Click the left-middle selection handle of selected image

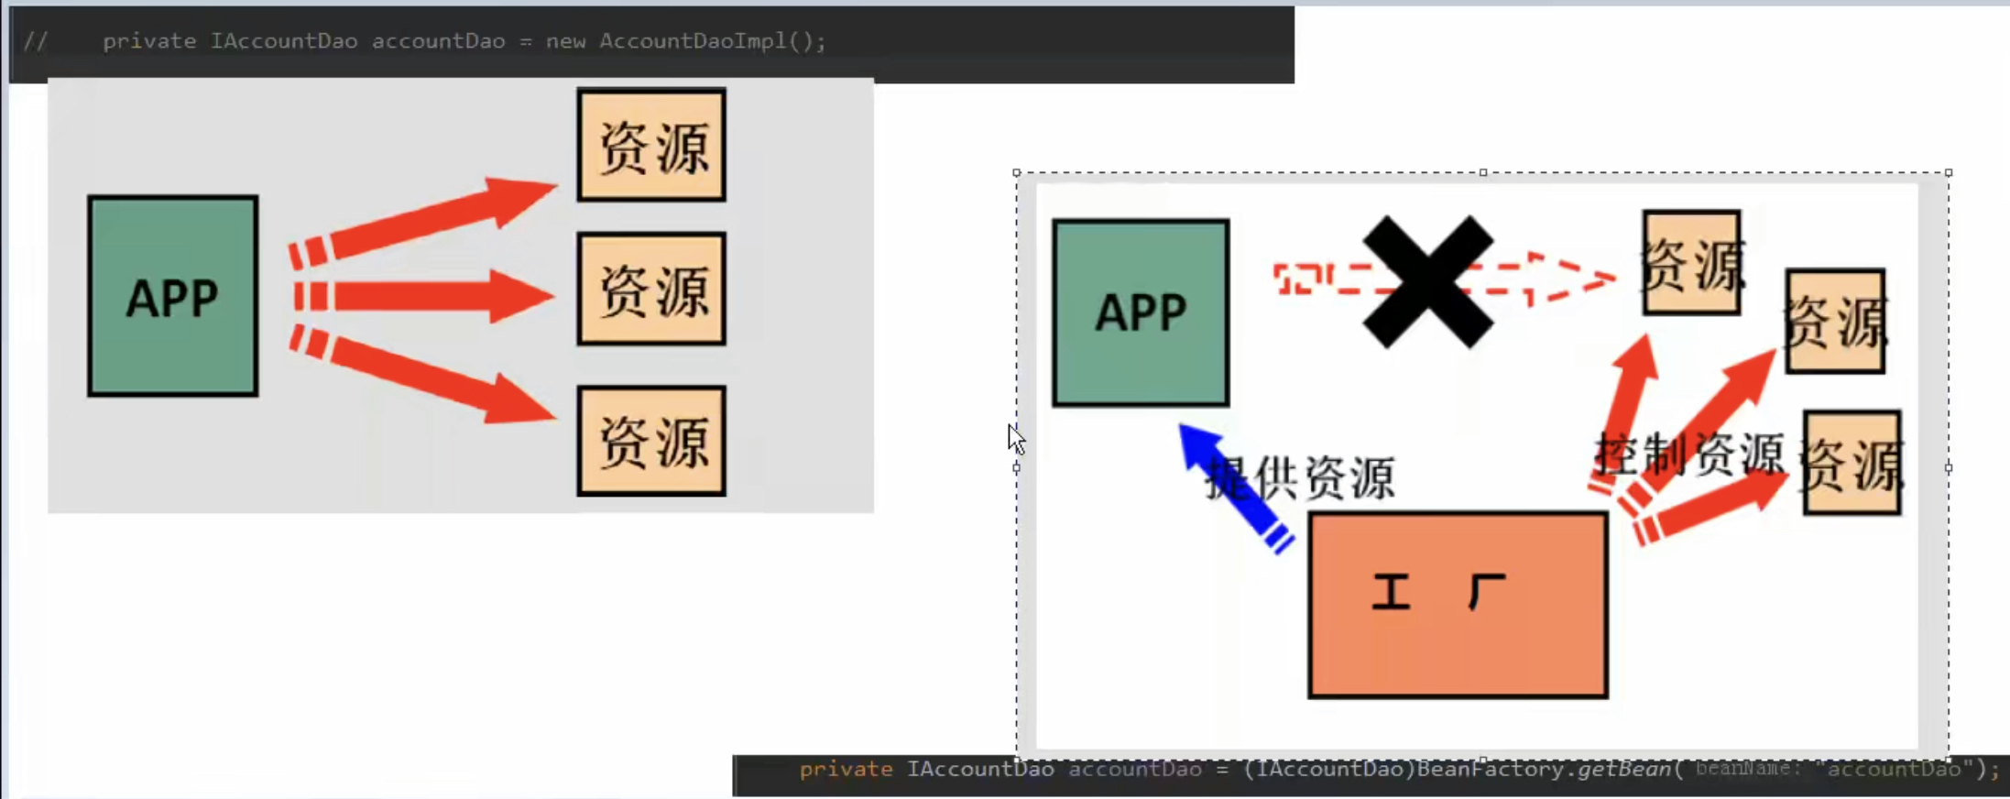1017,467
